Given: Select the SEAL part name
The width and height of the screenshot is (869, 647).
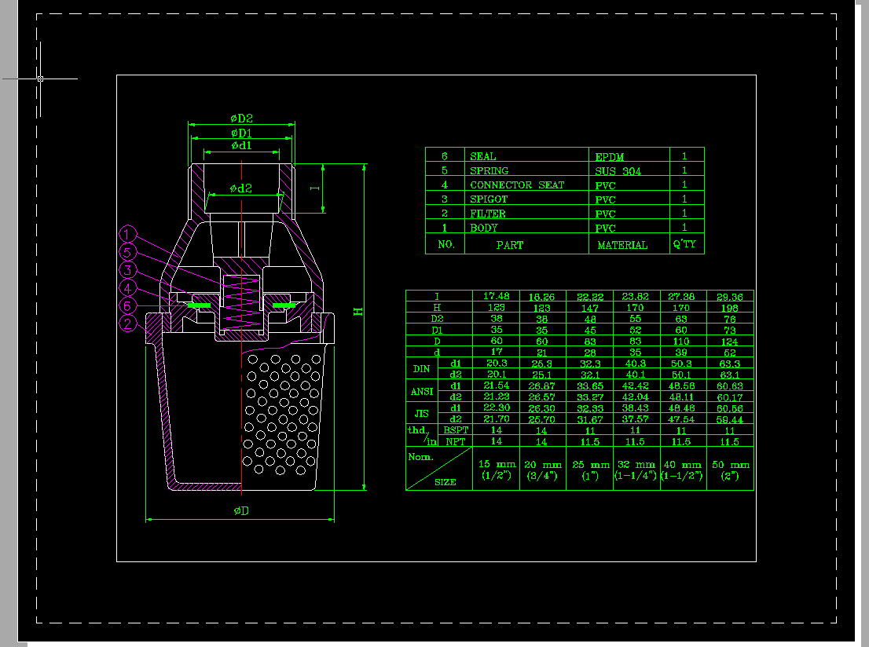Looking at the screenshot, I should [x=483, y=156].
